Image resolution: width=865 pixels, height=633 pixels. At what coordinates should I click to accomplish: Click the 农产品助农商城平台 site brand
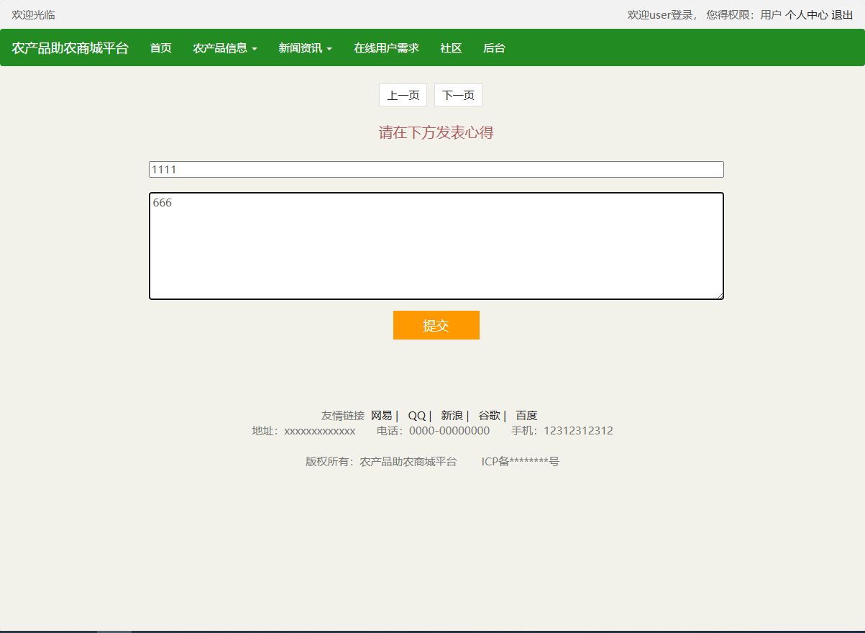[x=70, y=47]
